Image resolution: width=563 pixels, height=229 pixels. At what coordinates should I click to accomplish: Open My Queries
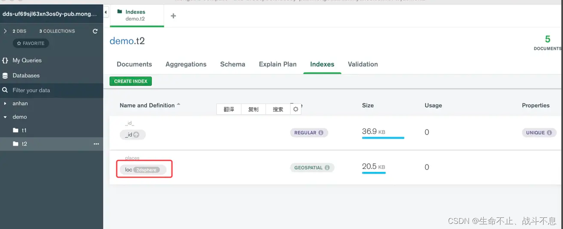pos(27,60)
